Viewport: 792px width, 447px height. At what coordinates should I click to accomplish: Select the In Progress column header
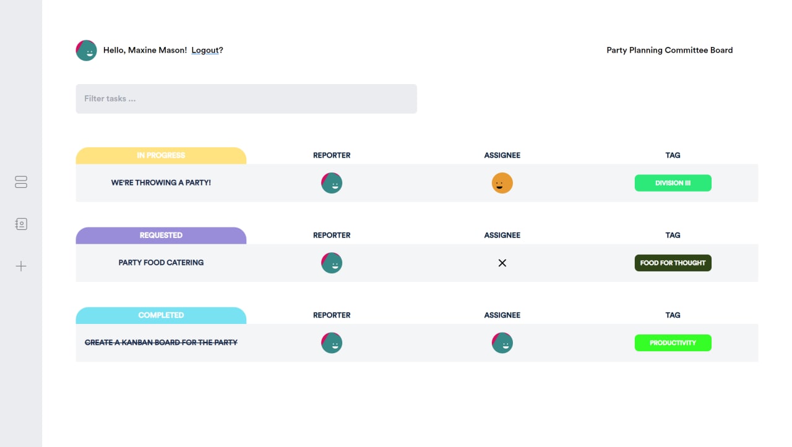(161, 156)
